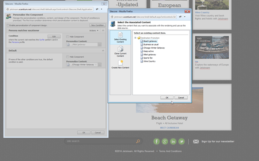Click site identity icon in content dialog

112,17
